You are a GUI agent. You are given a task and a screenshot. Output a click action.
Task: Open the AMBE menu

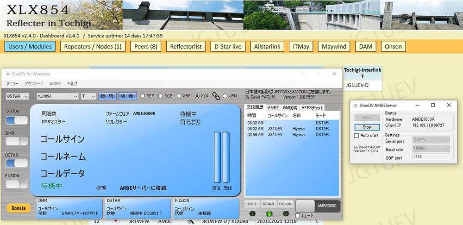(55, 84)
